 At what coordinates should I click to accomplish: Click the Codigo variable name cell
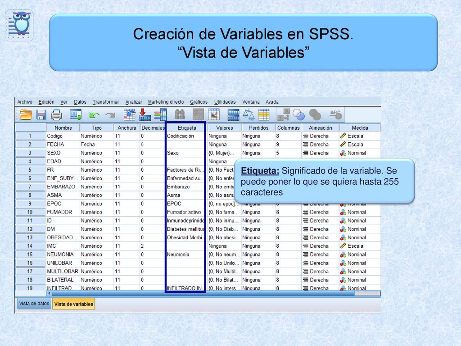tap(63, 136)
